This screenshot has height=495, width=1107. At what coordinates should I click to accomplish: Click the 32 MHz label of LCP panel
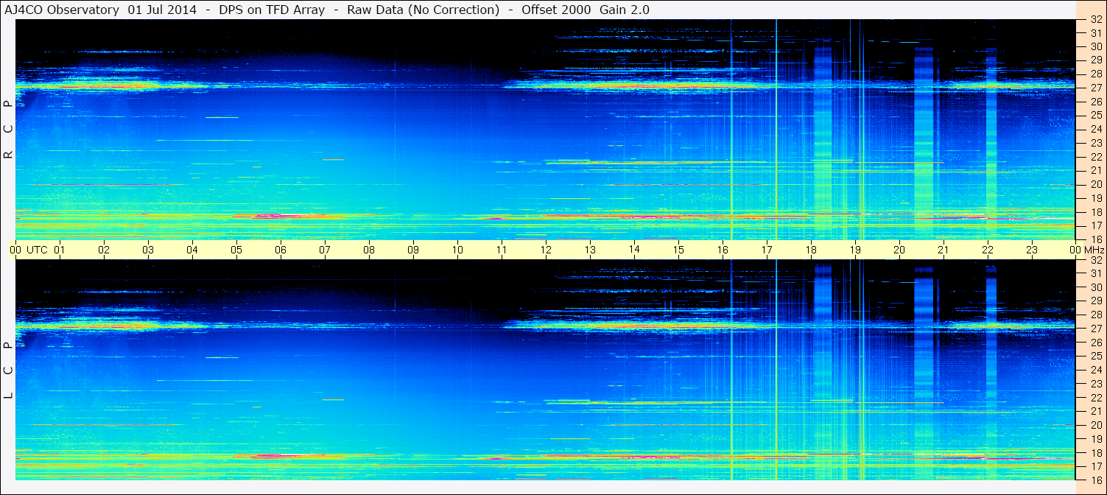[x=1096, y=260]
